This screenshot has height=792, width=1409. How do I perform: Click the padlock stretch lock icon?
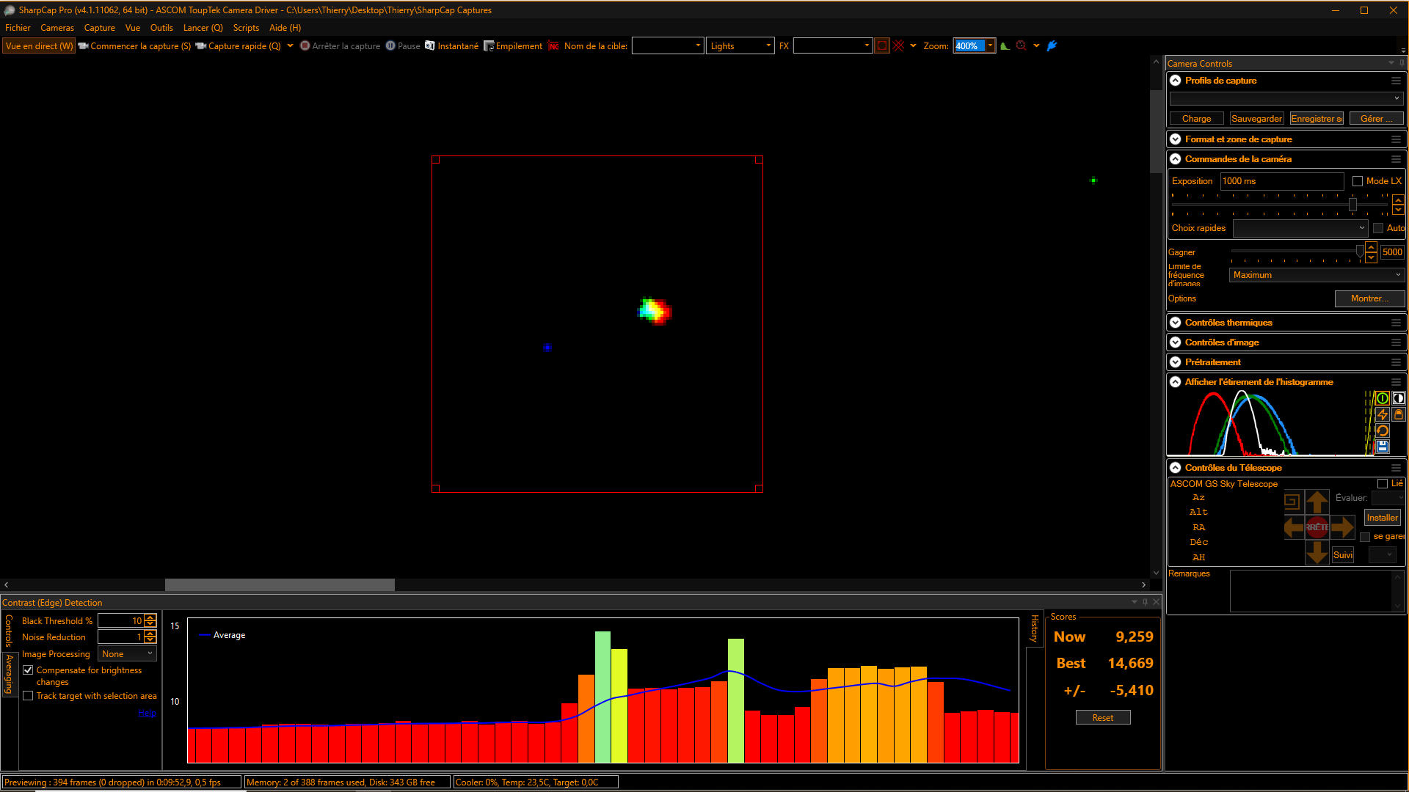coord(1399,414)
